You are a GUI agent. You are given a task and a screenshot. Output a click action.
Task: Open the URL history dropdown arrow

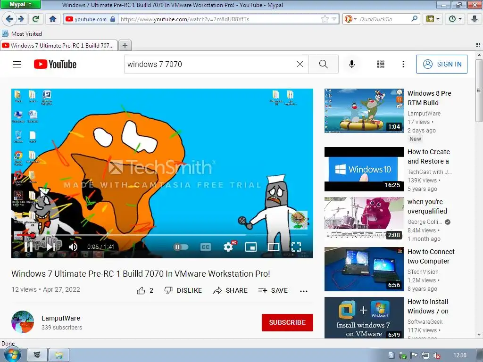334,19
